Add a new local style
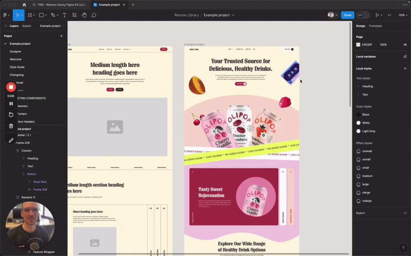411x256 pixels. click(405, 69)
